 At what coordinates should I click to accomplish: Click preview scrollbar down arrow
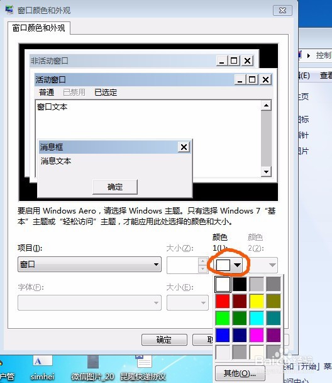266,171
